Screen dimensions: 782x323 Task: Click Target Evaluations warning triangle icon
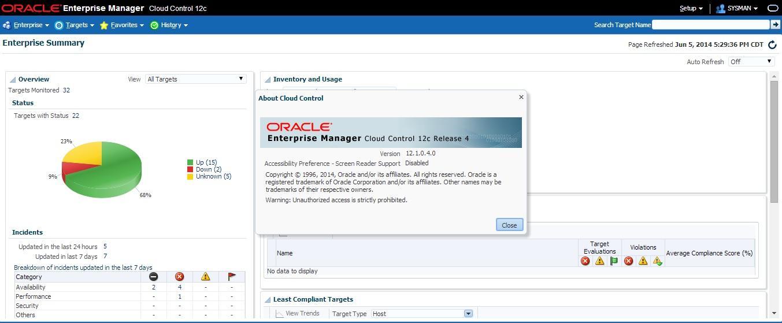click(x=599, y=261)
